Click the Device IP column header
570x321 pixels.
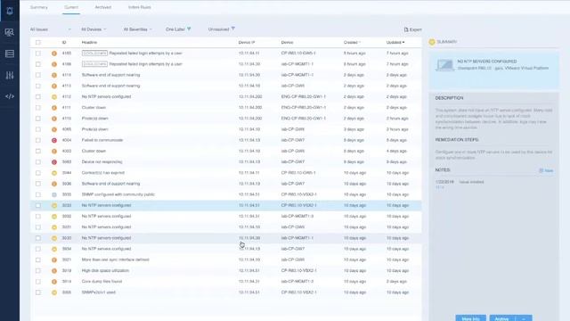(247, 43)
